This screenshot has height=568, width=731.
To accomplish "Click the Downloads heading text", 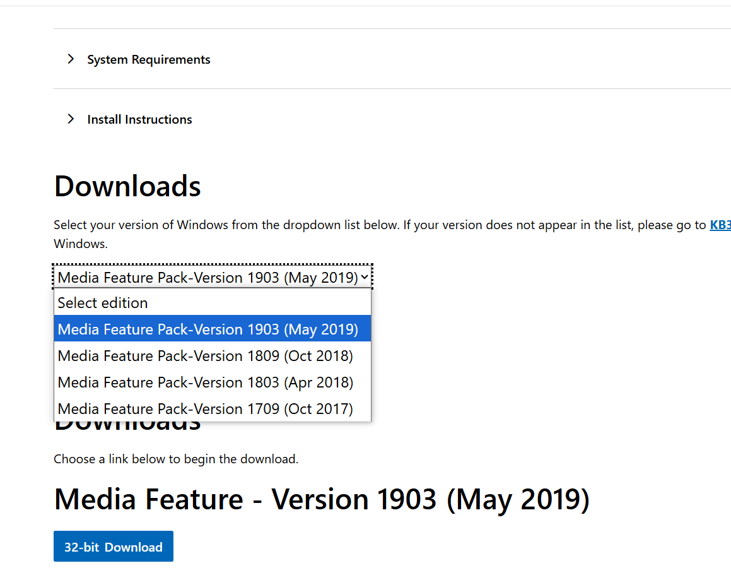I will click(x=127, y=186).
